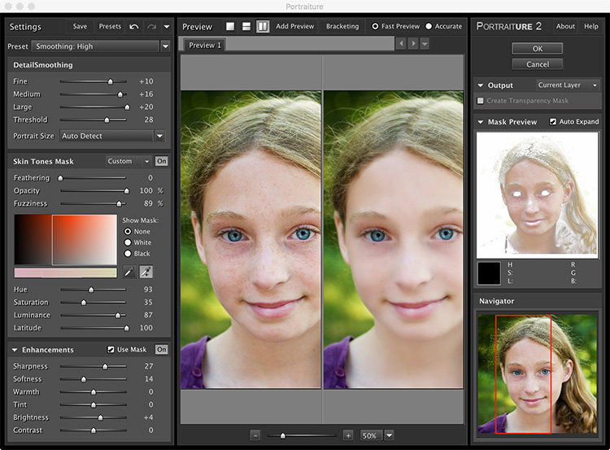610x450 pixels.
Task: Go to next preview tab arrow
Action: click(x=413, y=44)
